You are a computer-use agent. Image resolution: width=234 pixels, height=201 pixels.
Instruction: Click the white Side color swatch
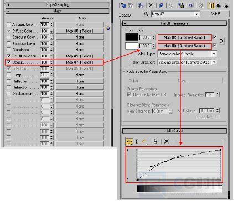132,46
